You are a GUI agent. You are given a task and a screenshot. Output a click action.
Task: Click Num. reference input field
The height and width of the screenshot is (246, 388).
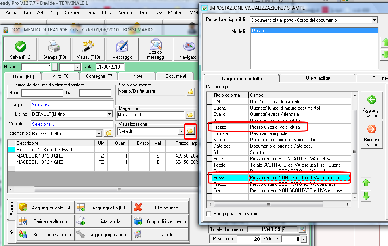[x=42, y=93]
